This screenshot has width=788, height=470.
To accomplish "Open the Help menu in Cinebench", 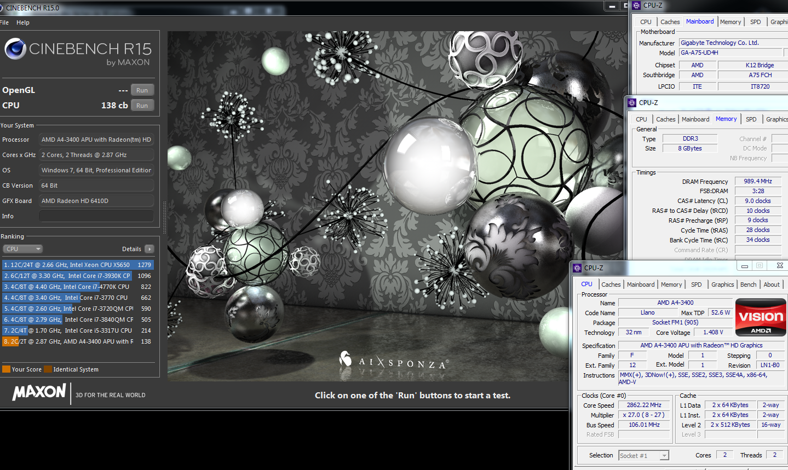I will tap(23, 22).
